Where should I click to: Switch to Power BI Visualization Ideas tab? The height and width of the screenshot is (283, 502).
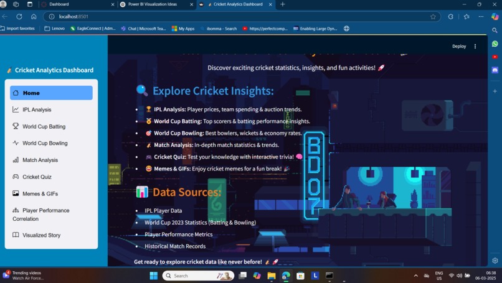tap(156, 4)
